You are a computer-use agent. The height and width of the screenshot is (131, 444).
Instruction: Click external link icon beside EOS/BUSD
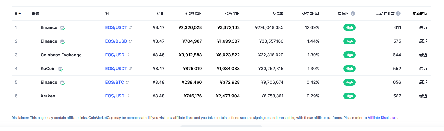click(130, 41)
